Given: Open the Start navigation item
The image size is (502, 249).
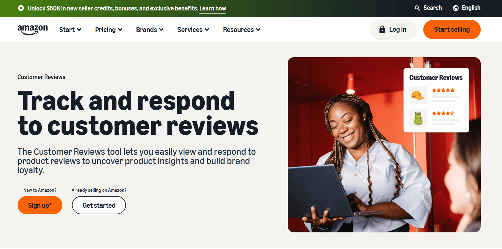Looking at the screenshot, I should point(70,30).
